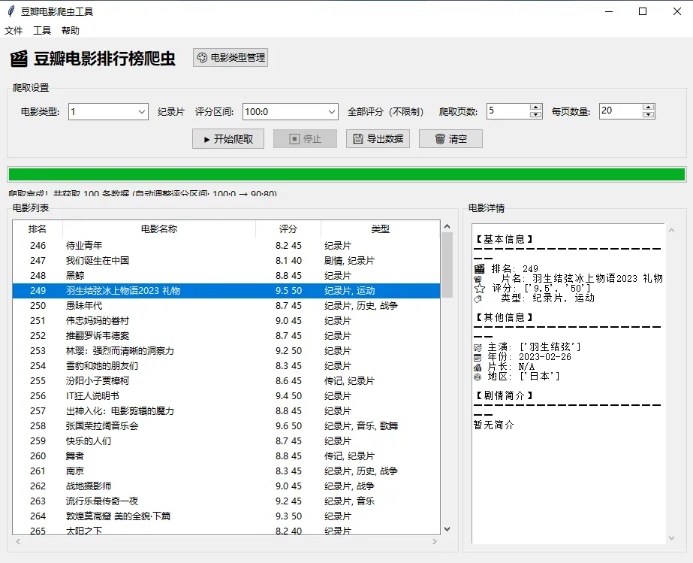Select the row 汾阳小子贾樟柯
The width and height of the screenshot is (693, 563).
pos(226,381)
